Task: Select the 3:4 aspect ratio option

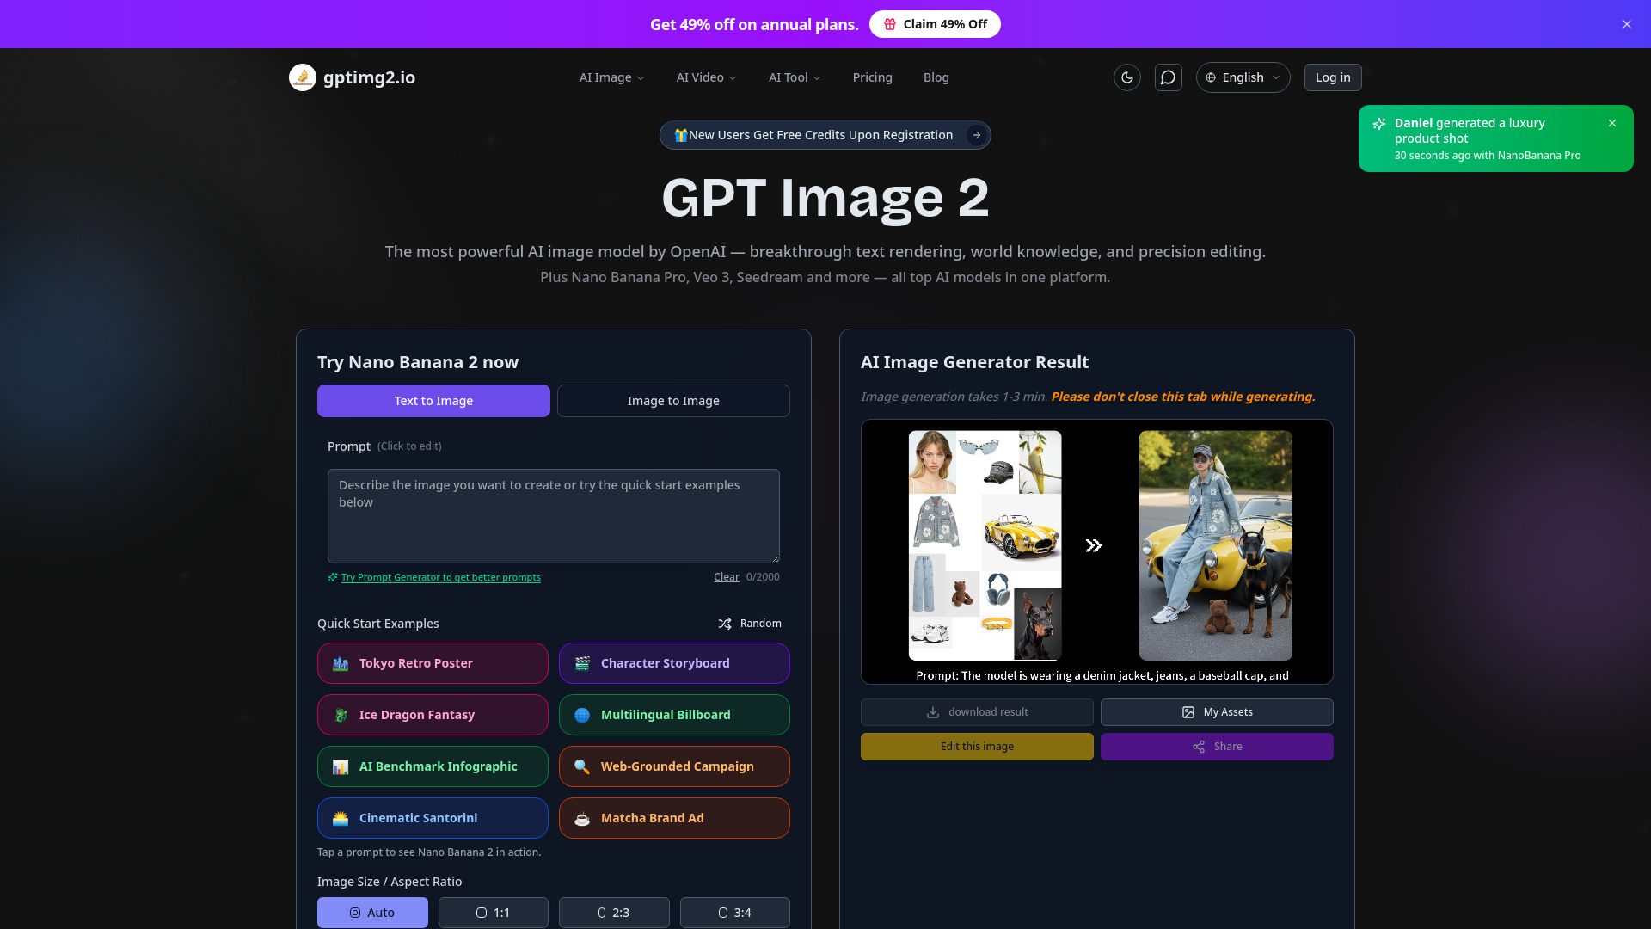Action: click(x=734, y=913)
